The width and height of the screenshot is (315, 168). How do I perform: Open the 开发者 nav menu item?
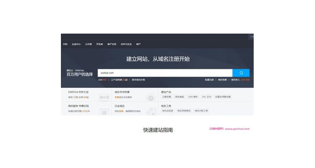pos(100,44)
